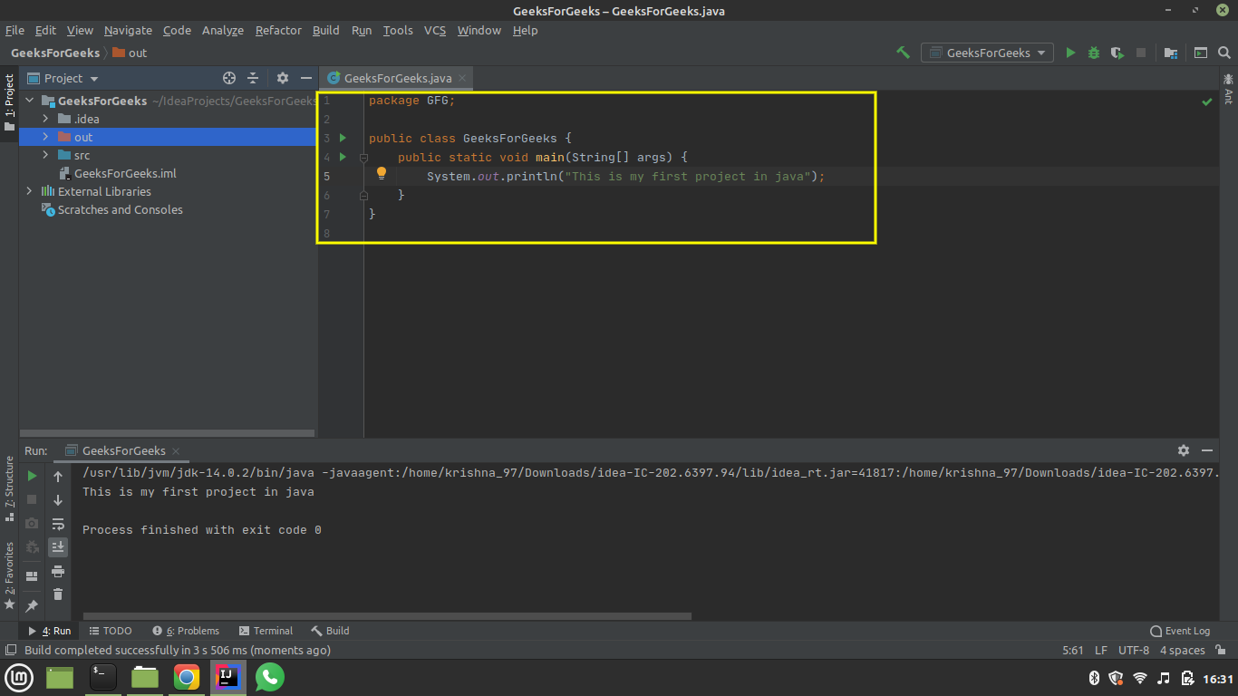Expand the .idea folder

click(45, 119)
